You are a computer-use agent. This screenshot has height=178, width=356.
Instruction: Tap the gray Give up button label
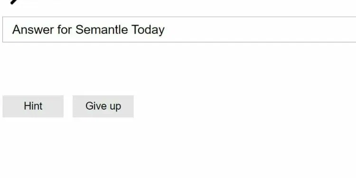pos(103,106)
